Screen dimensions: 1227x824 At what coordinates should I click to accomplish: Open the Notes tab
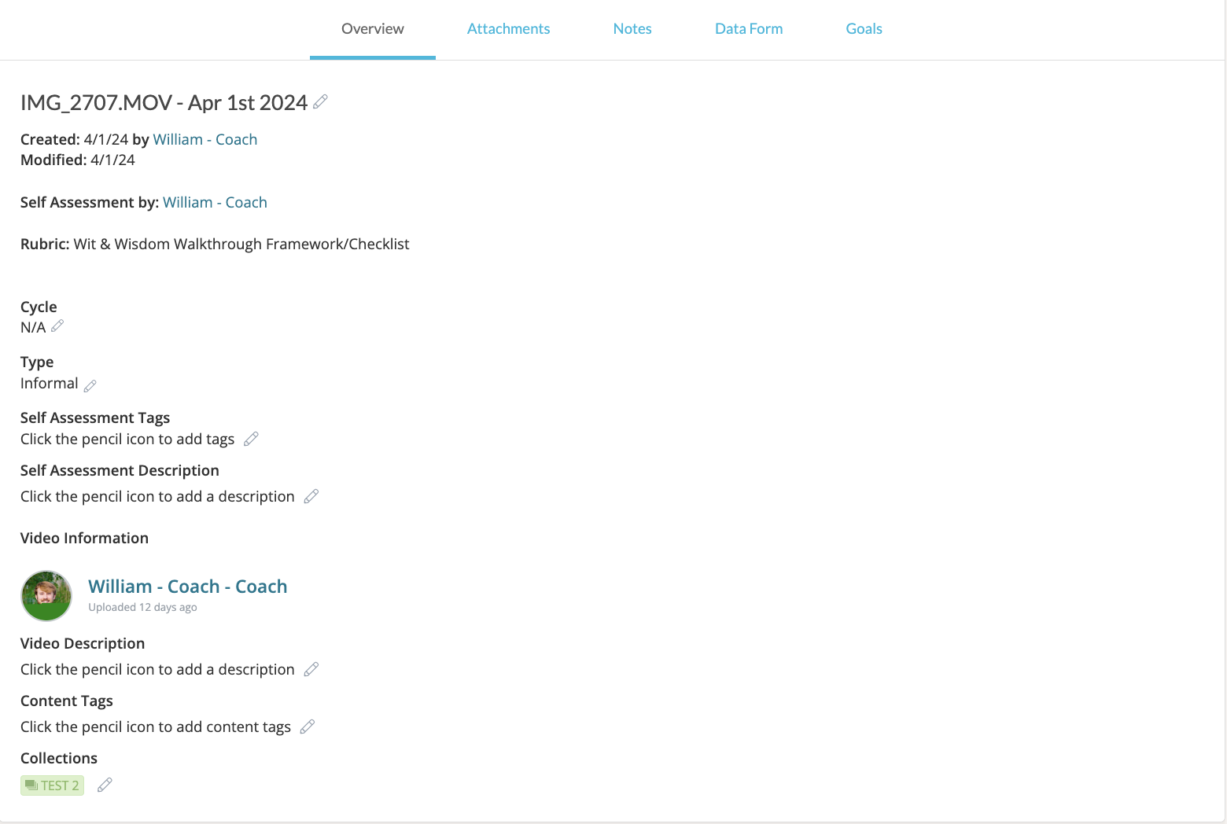point(632,29)
